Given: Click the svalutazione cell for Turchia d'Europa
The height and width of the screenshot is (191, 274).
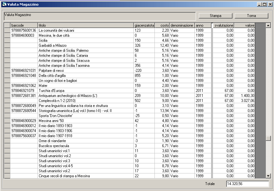Looking at the screenshot, I should pos(223,91).
